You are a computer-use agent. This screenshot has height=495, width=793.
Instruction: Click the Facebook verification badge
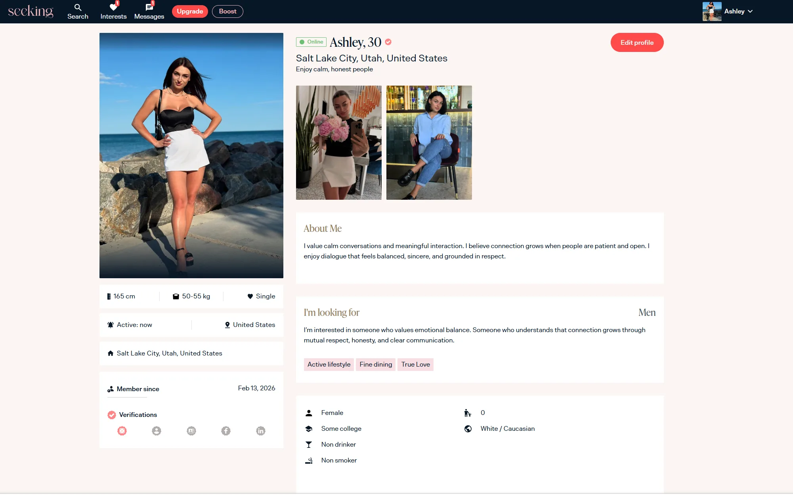[226, 431]
